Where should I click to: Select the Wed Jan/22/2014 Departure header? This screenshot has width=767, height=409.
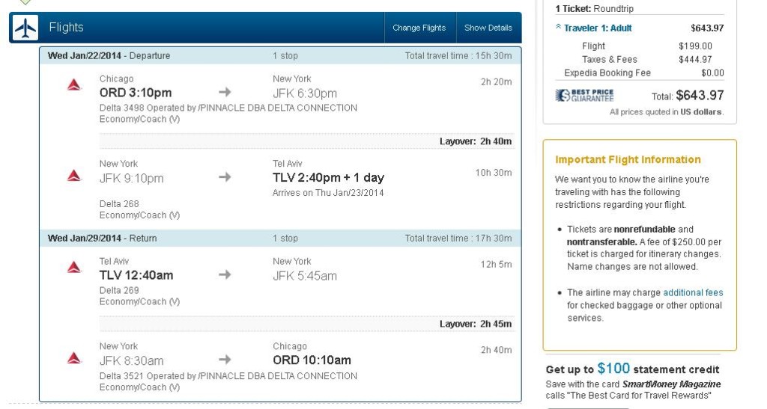[x=109, y=56]
